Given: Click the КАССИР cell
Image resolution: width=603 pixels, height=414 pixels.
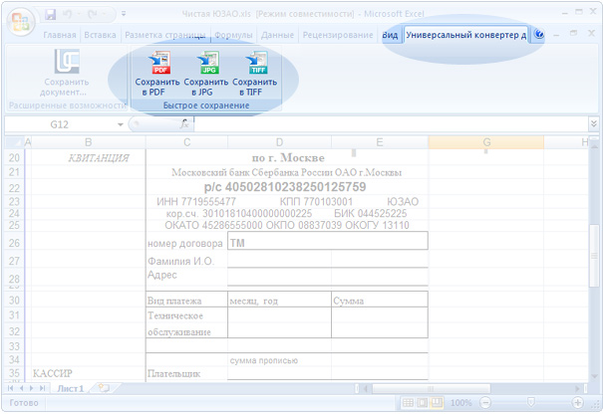Looking at the screenshot, I should coord(89,373).
